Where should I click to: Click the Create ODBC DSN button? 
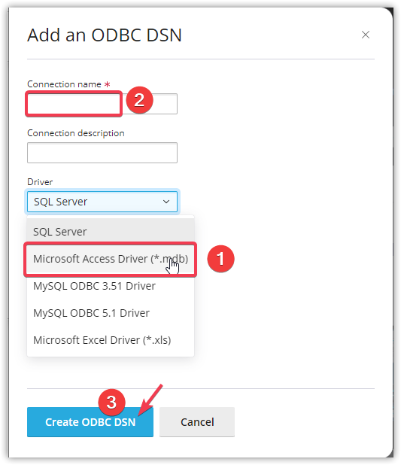pos(90,421)
